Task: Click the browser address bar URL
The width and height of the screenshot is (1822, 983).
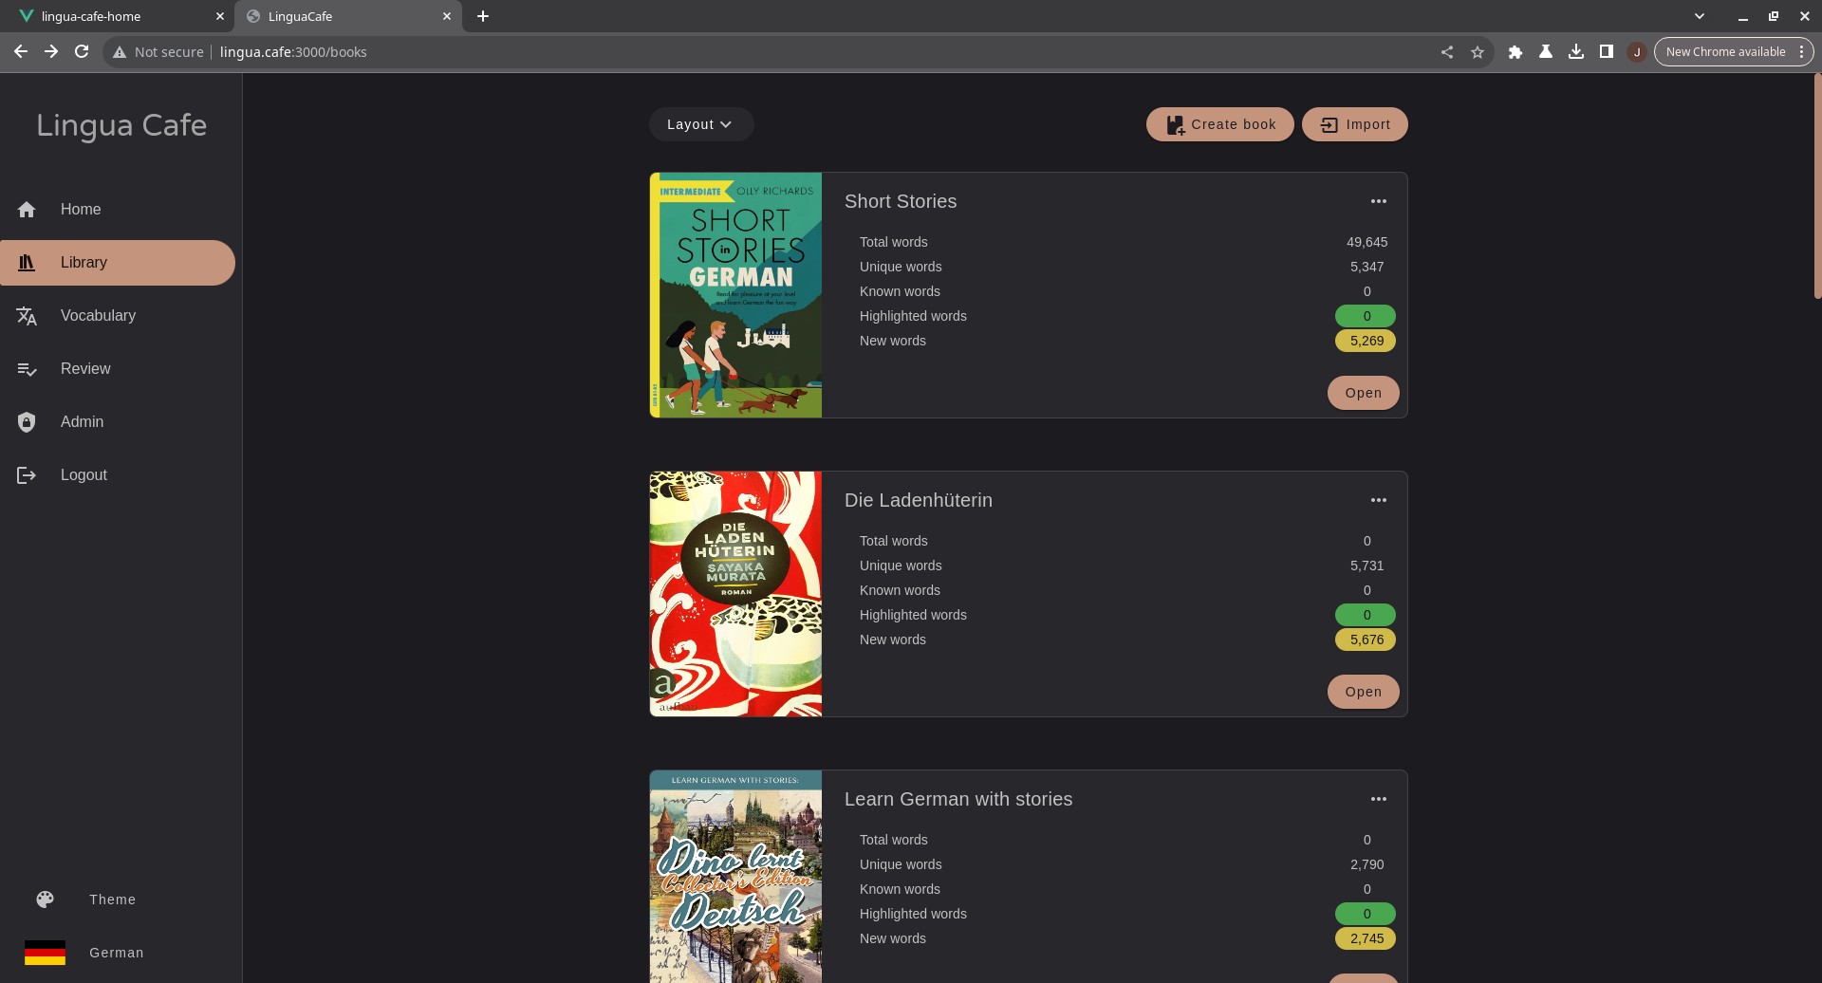Action: click(x=293, y=52)
